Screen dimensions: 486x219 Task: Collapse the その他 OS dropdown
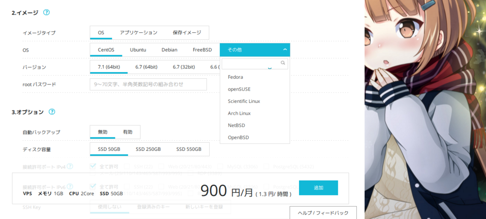click(255, 50)
